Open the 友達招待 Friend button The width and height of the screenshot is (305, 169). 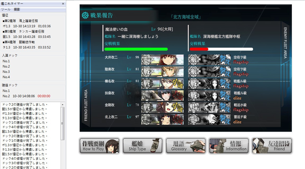click(272, 146)
